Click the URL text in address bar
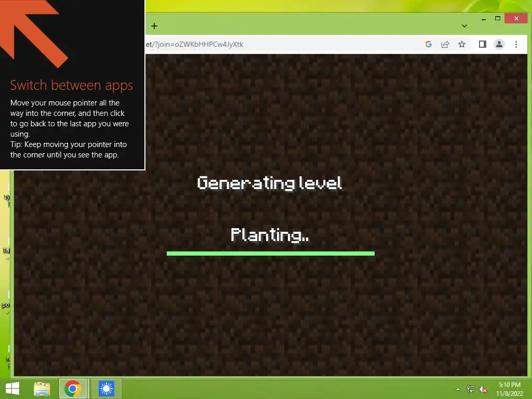This screenshot has height=399, width=532. tap(194, 45)
